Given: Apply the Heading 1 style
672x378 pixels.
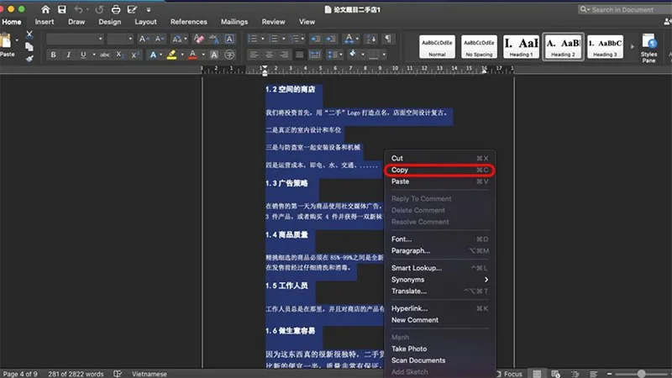Looking at the screenshot, I should click(x=521, y=47).
